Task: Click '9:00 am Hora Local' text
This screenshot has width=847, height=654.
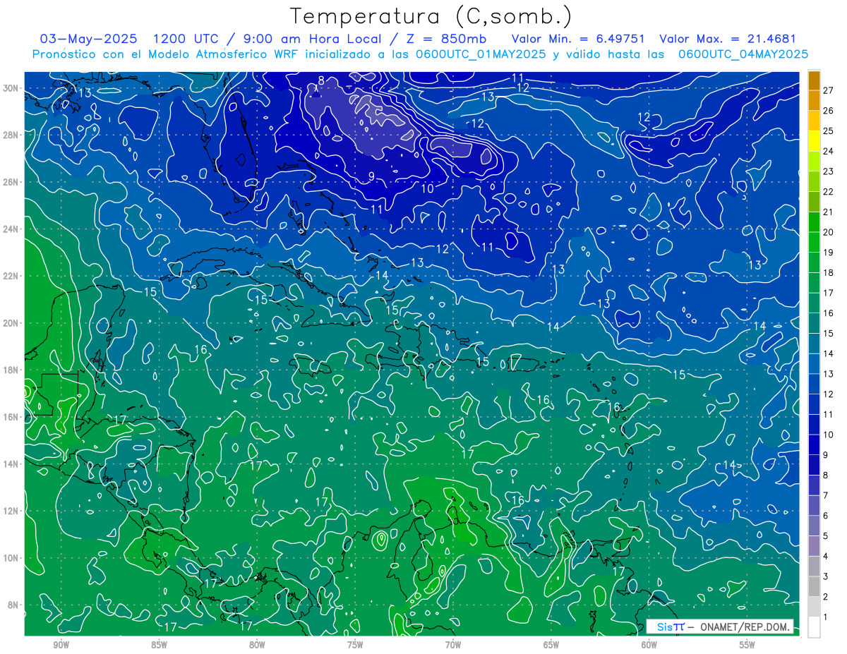Action: 313,39
